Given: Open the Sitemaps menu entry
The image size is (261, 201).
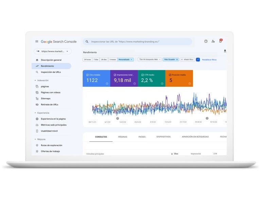Looking at the screenshot, I should point(46,98).
